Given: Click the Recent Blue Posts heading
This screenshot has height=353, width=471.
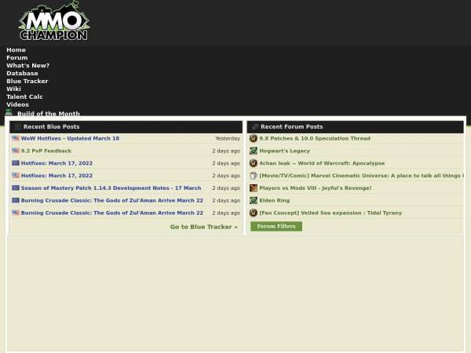Looking at the screenshot, I should (51, 126).
